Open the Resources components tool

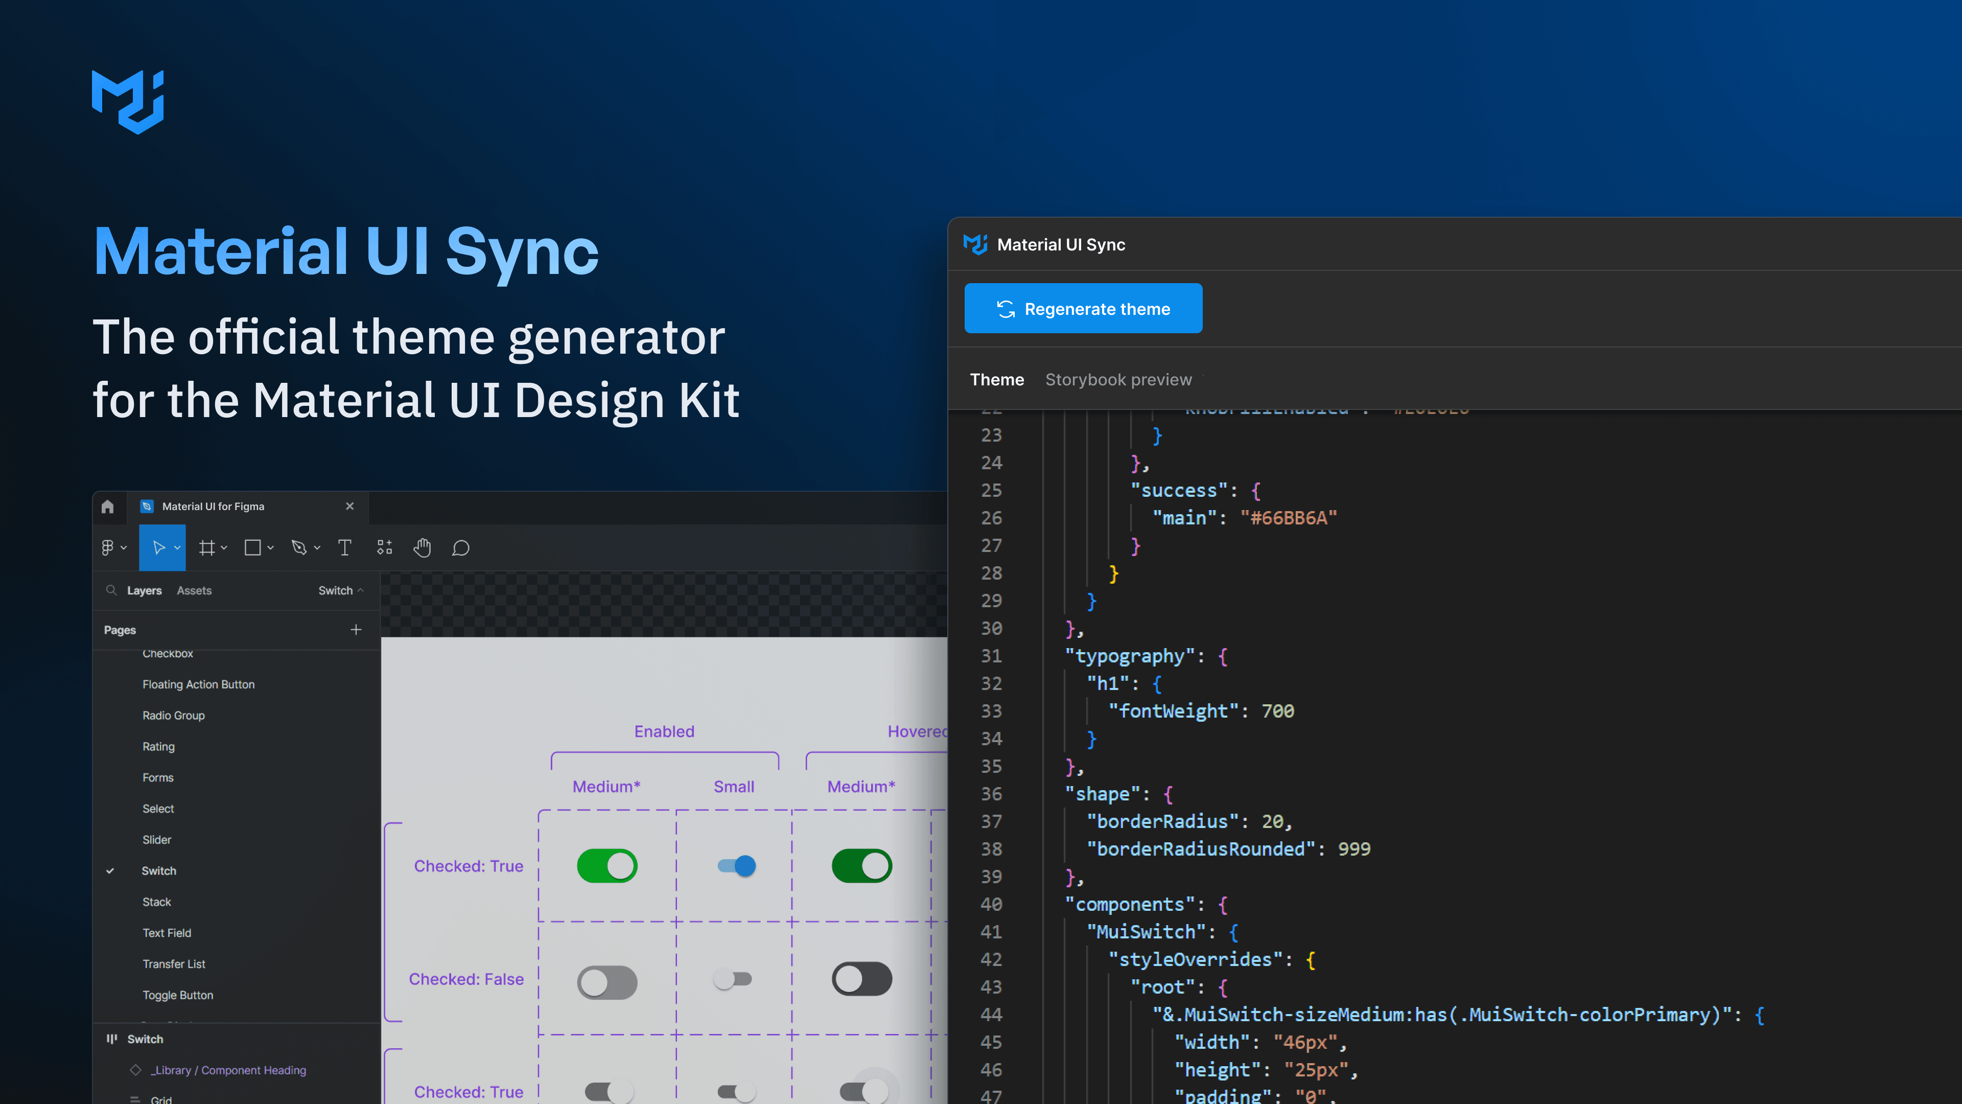coord(385,548)
